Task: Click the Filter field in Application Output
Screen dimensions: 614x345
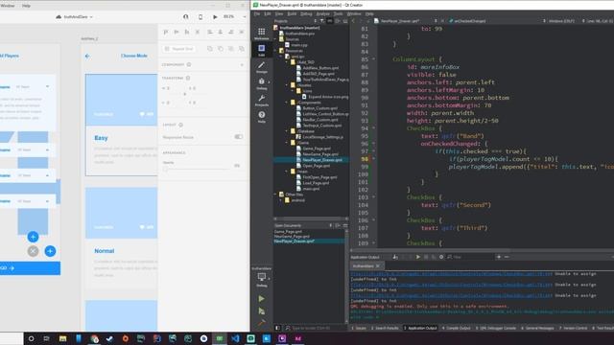Action: pos(470,257)
